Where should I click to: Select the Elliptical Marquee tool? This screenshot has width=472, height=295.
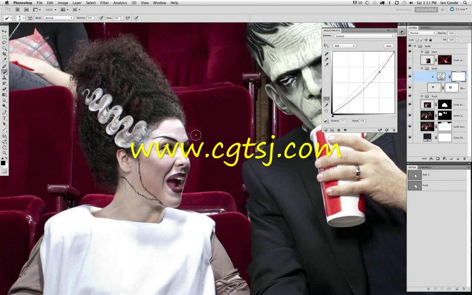pos(4,37)
